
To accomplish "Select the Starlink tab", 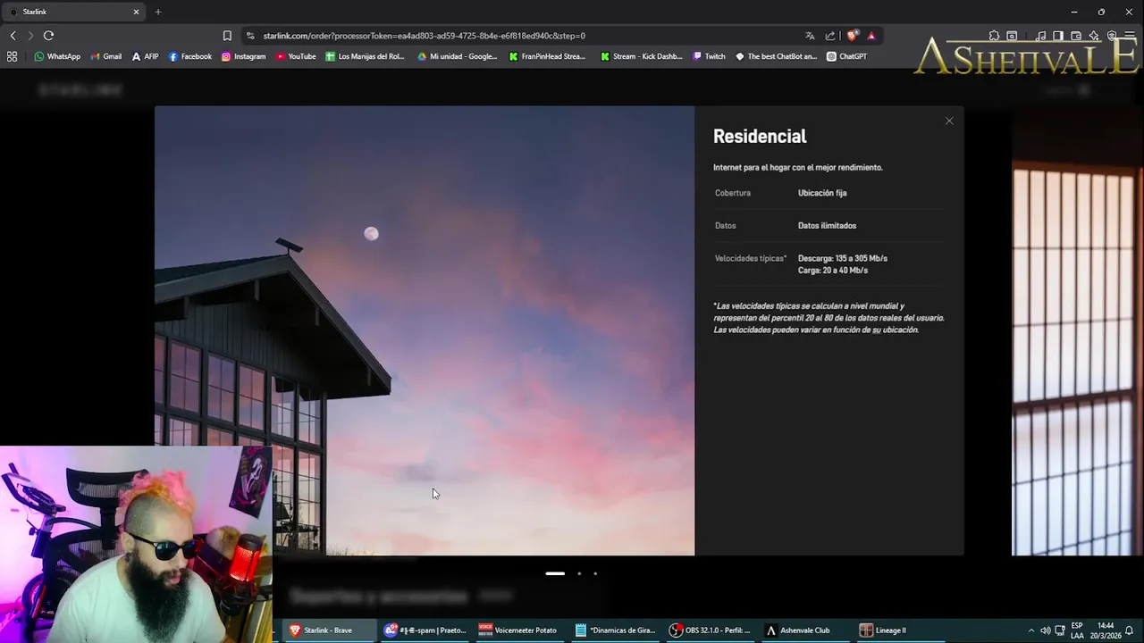I will [x=73, y=12].
